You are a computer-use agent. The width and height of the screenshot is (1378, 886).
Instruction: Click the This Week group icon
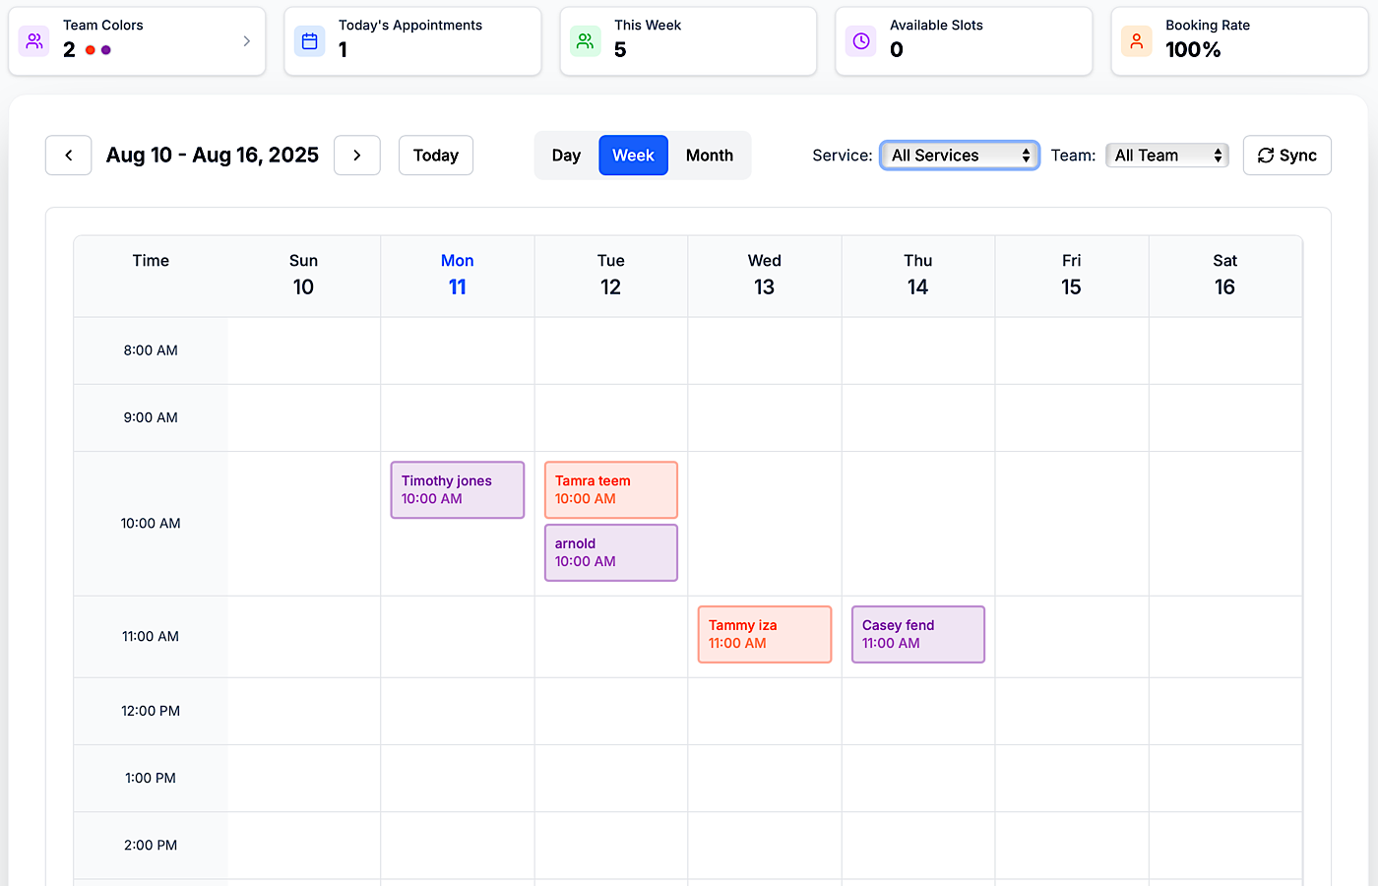(585, 40)
